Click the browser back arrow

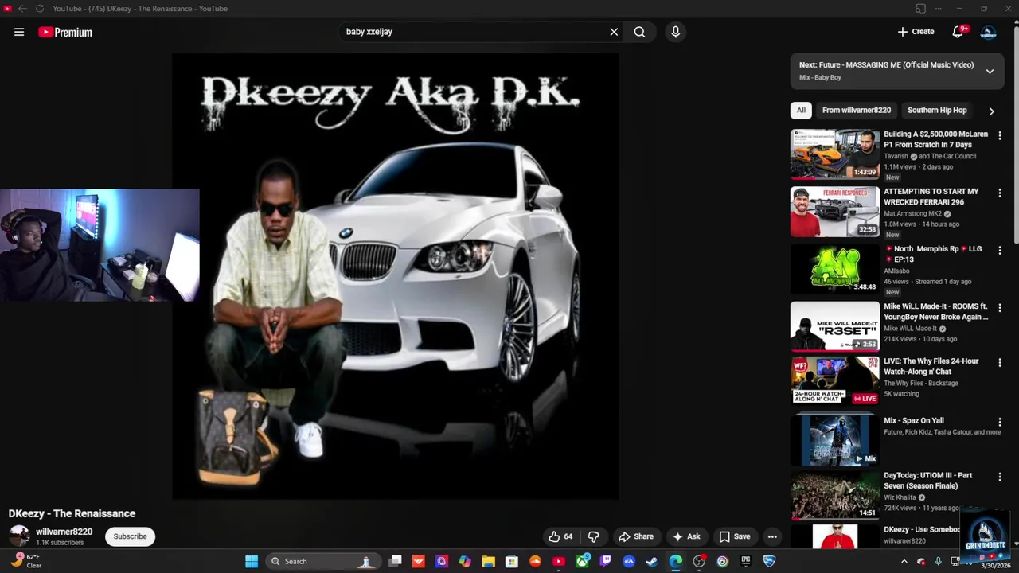(x=22, y=9)
